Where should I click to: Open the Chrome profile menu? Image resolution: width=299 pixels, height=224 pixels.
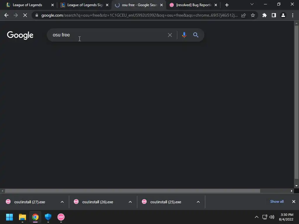click(283, 15)
